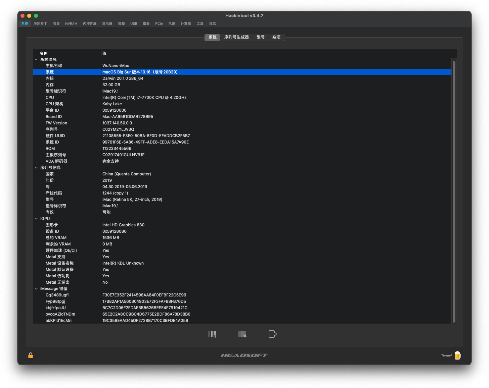Select the 总的 VRAM row
The image size is (489, 388).
tap(242, 238)
